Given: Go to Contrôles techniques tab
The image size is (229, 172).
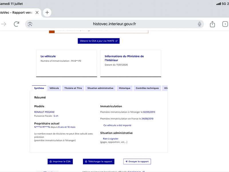Looking at the screenshot, I should [x=147, y=88].
